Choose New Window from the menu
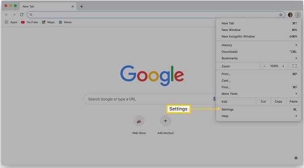The image size is (304, 168). tap(259, 30)
